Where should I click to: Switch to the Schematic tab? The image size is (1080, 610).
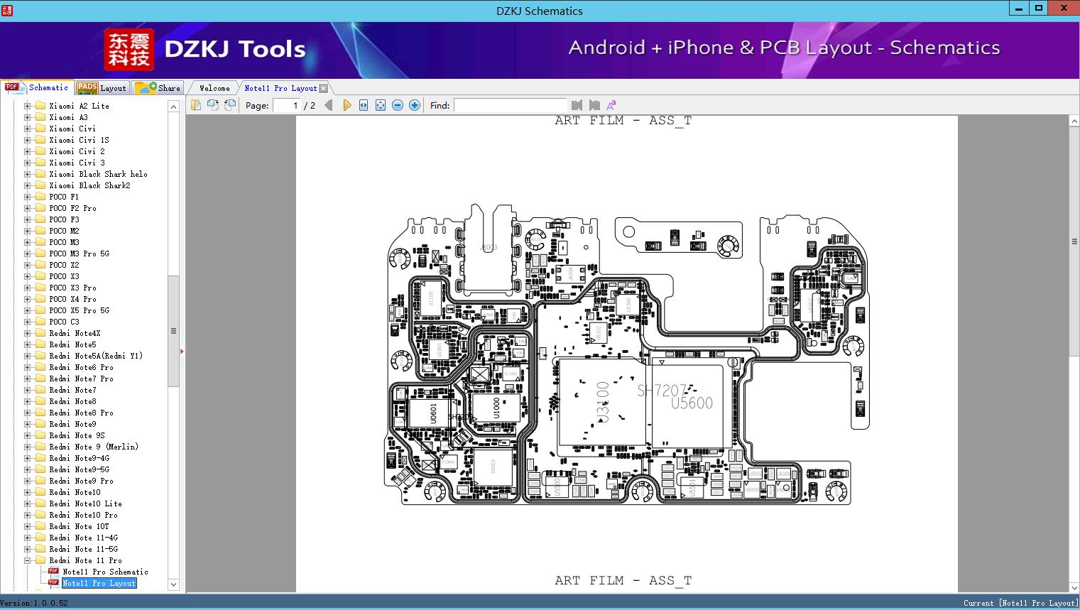coord(37,87)
